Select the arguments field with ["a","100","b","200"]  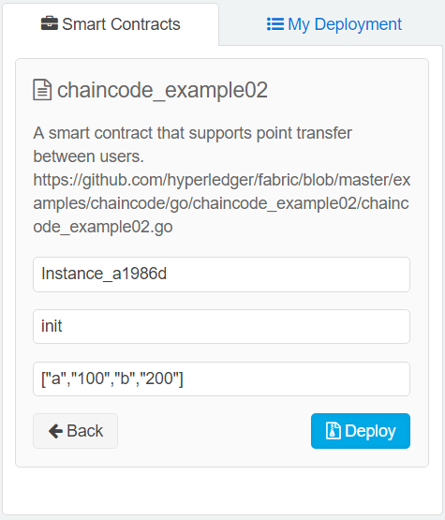coord(221,379)
